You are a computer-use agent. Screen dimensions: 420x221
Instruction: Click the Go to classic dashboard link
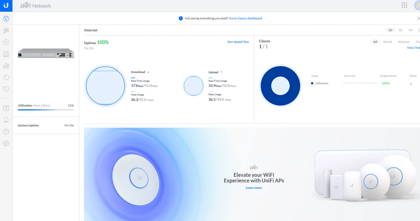pos(245,18)
